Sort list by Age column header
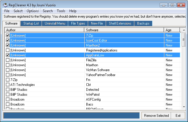This screenshot has height=122, width=188. point(172,30)
